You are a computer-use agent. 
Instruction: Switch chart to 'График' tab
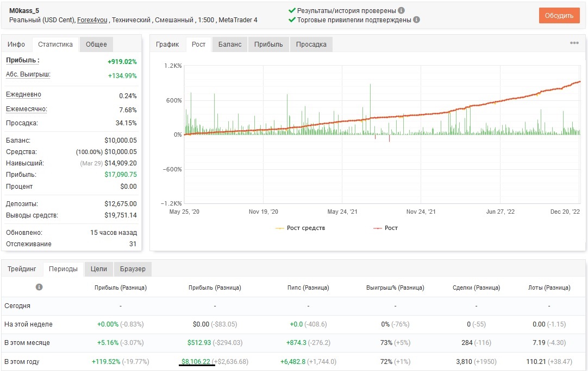pyautogui.click(x=167, y=44)
